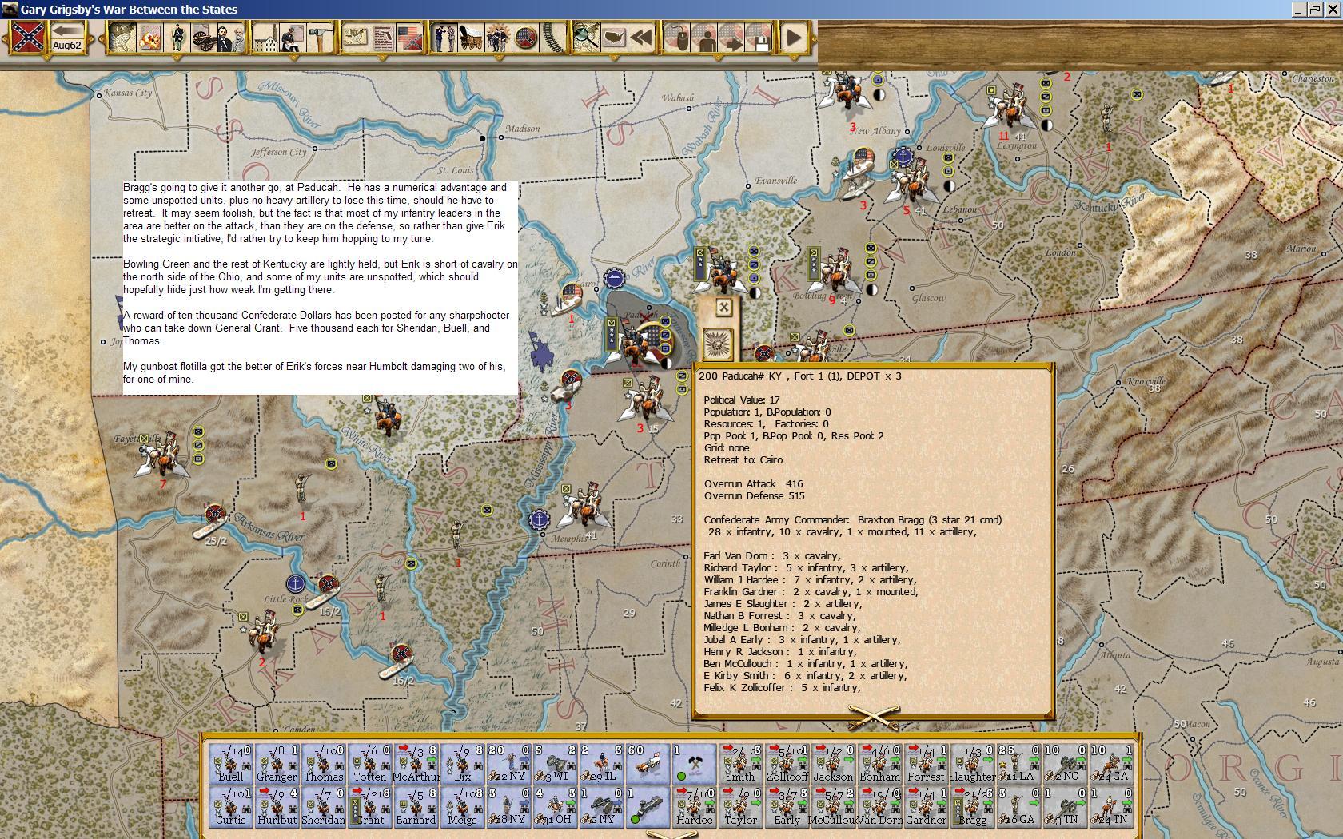Click the Aug62 back arrow button
Image resolution: width=1343 pixels, height=839 pixels.
[67, 38]
